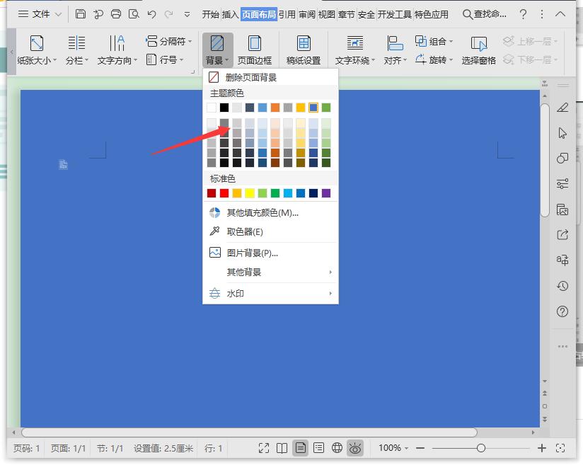Click the Save icon in quick toolbar

[81, 14]
